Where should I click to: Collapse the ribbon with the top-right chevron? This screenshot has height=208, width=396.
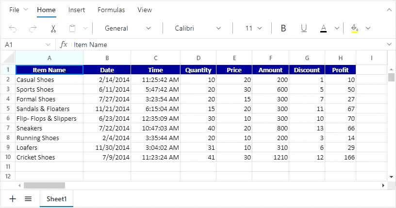389,10
